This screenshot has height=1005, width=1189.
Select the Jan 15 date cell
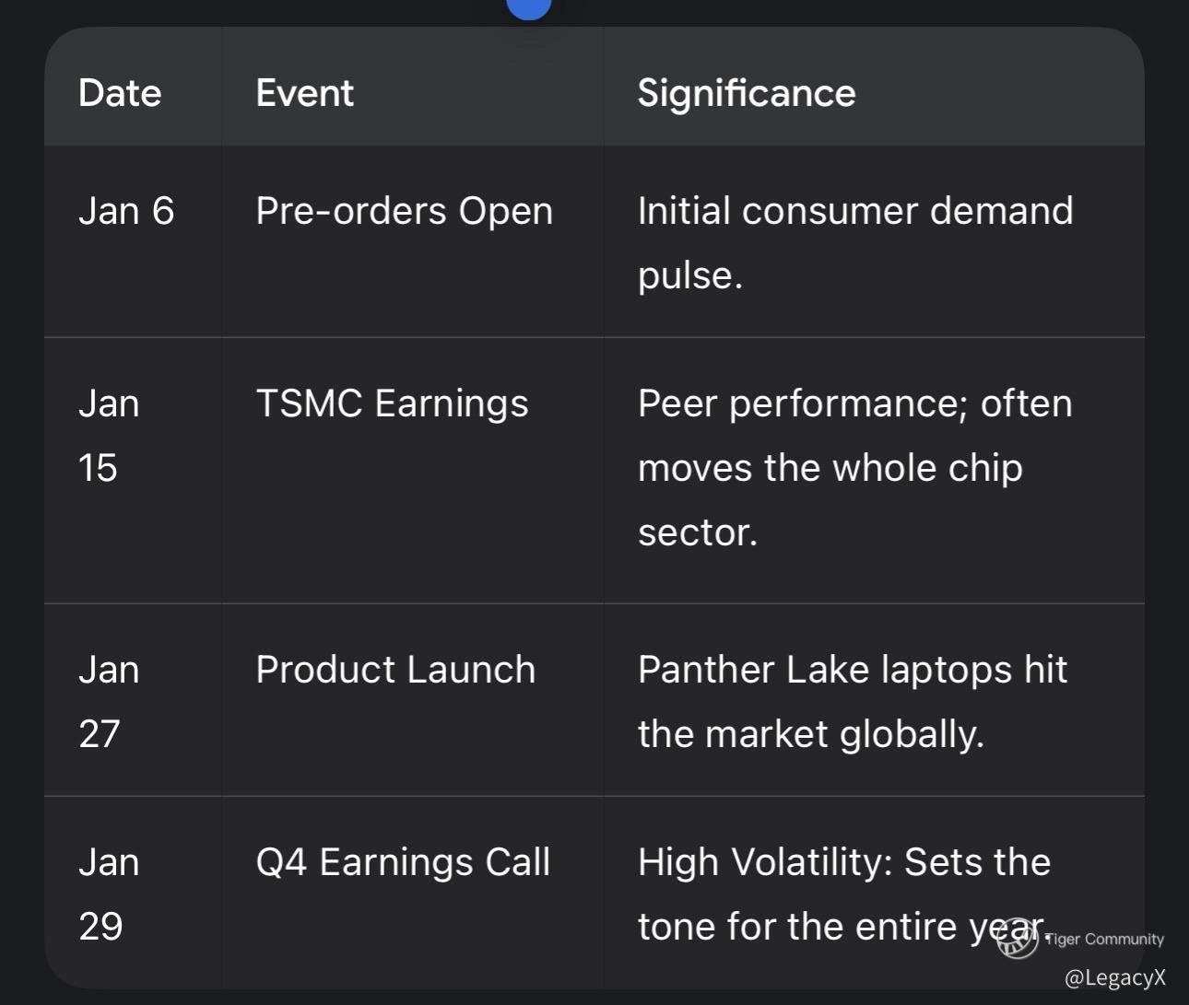(109, 435)
